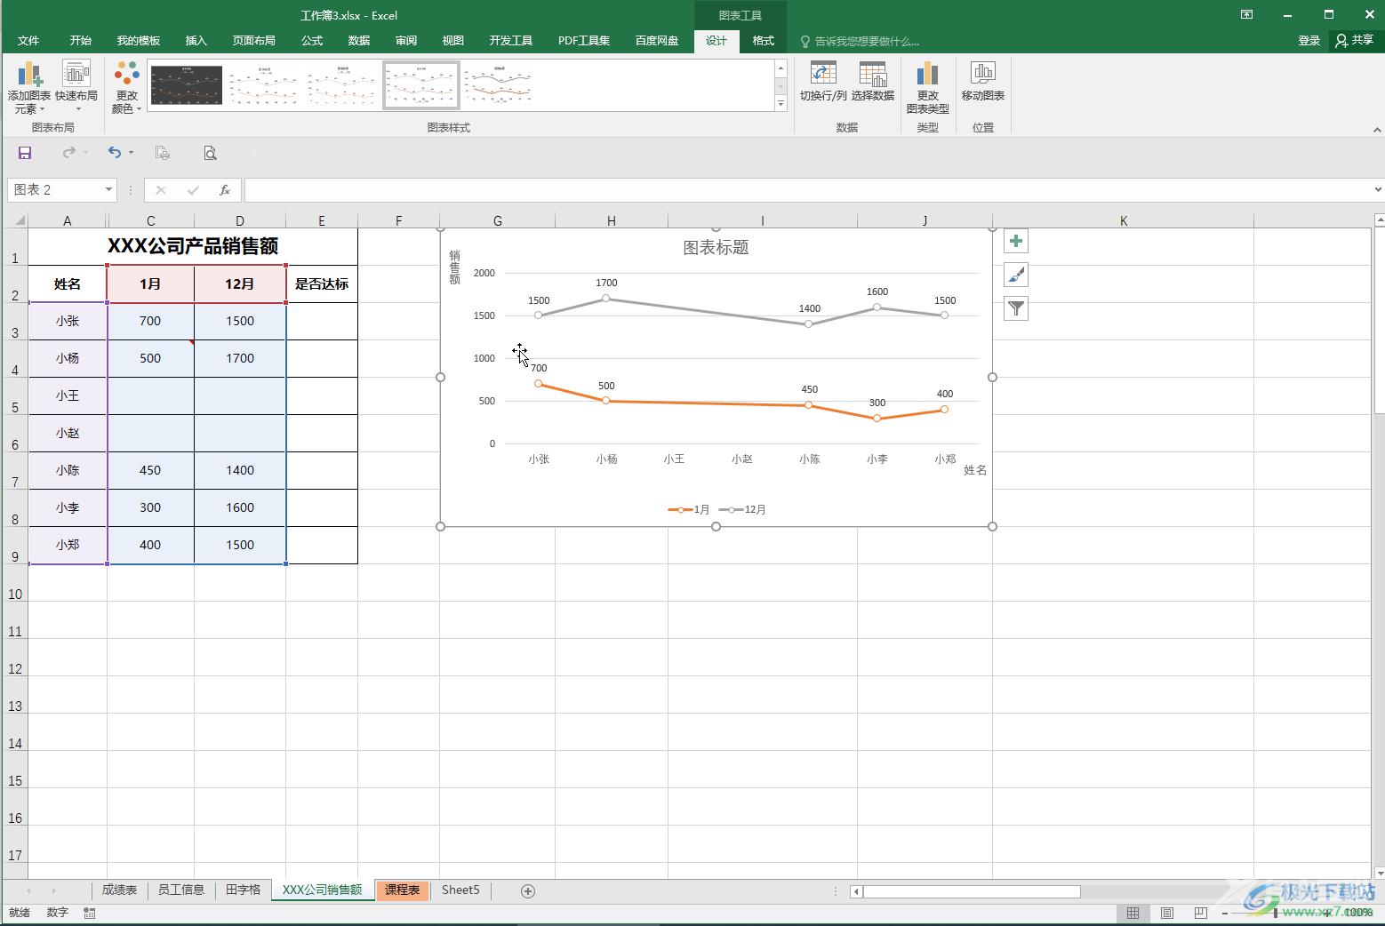Open the Undo history dropdown arrow
This screenshot has width=1385, height=926.
131,153
